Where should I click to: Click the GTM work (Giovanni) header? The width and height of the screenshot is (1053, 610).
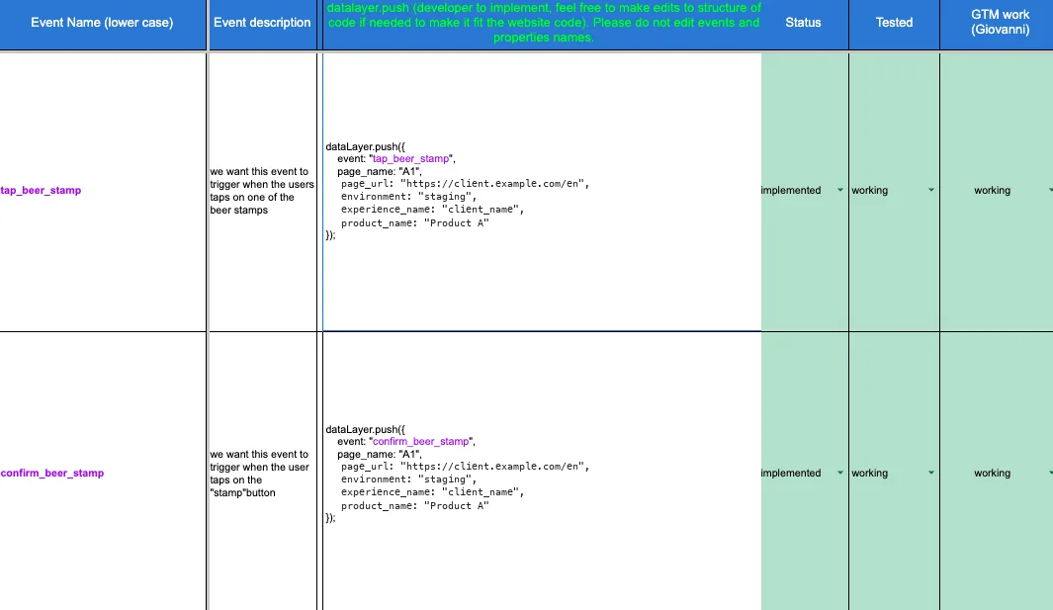coord(997,24)
